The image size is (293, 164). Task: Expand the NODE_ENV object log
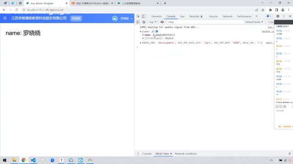(x=141, y=43)
